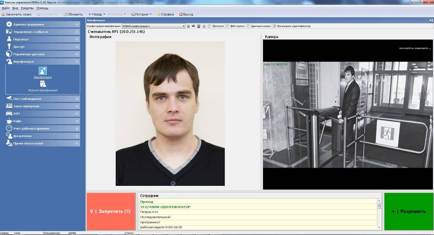This screenshot has height=235, width=434.
Task: Click the Справка help icon
Action: (x=159, y=14)
